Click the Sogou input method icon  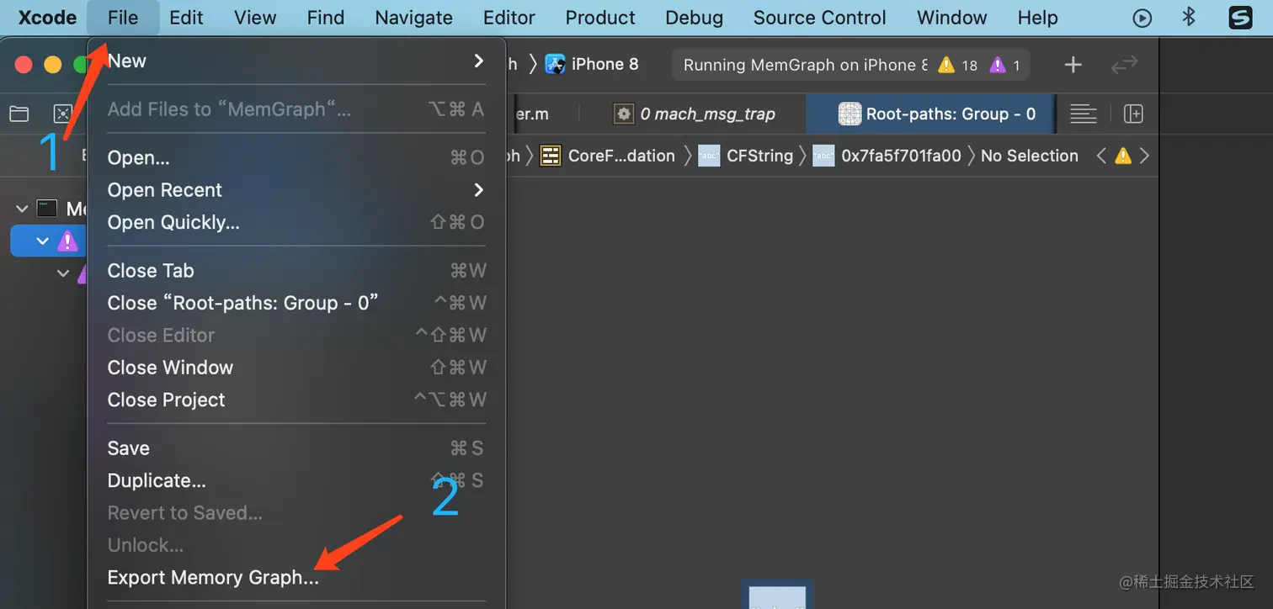point(1241,18)
